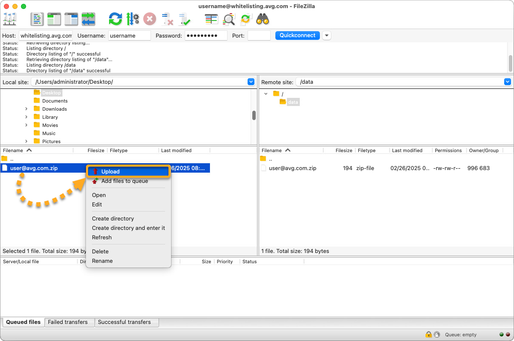
Task: Search for files with binoculars icon
Action: tap(262, 19)
